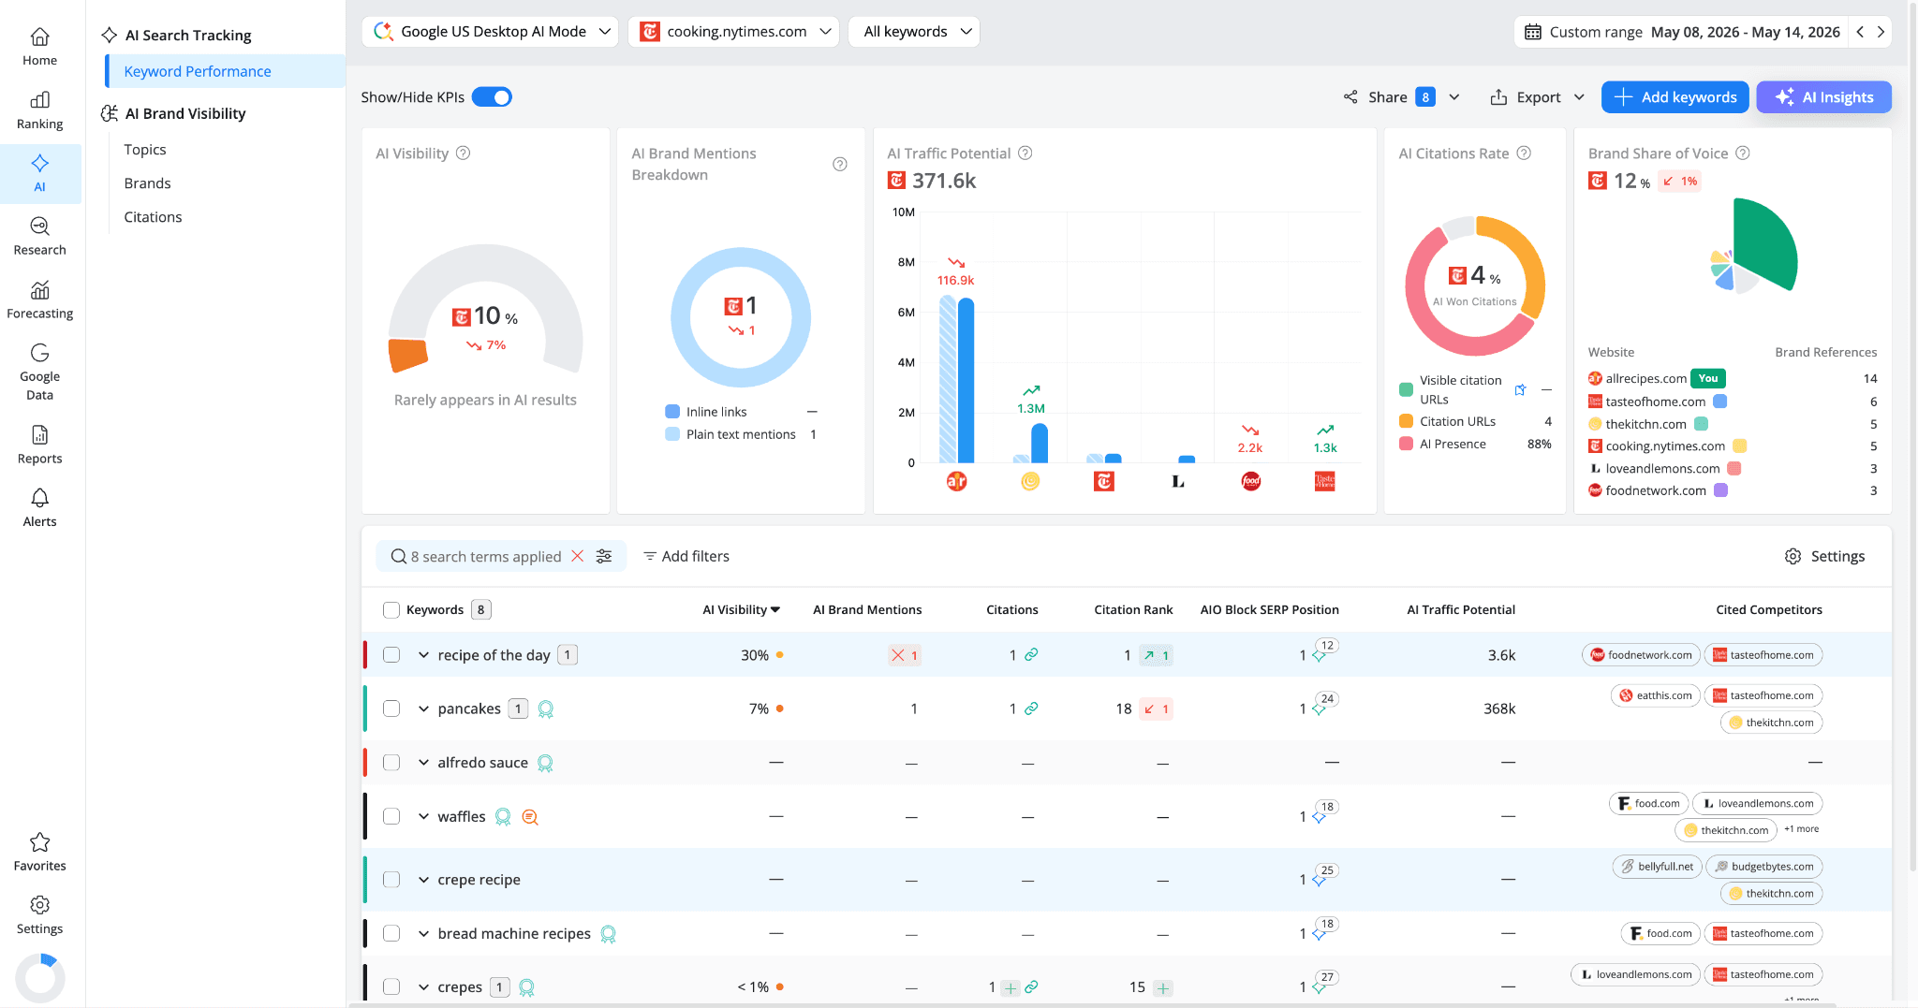Open Research section in sidebar
This screenshot has width=1918, height=1008.
(x=40, y=236)
